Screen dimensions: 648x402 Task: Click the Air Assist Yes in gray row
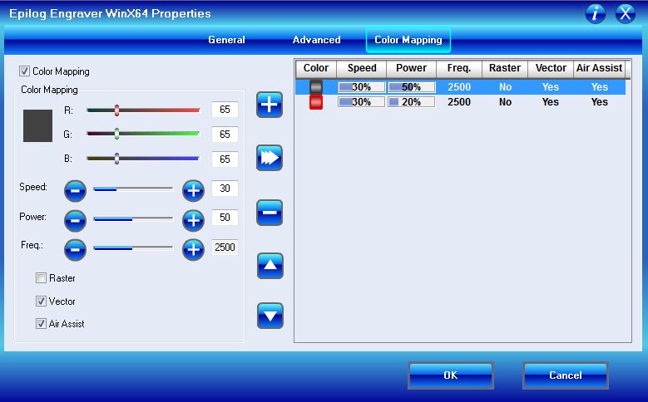click(x=600, y=87)
